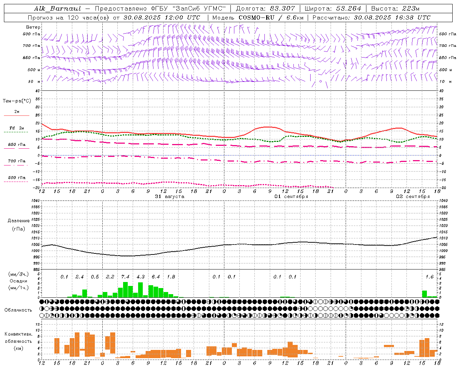Select the latitude value Широта: 53.264
The height and width of the screenshot is (366, 458).
(333, 9)
